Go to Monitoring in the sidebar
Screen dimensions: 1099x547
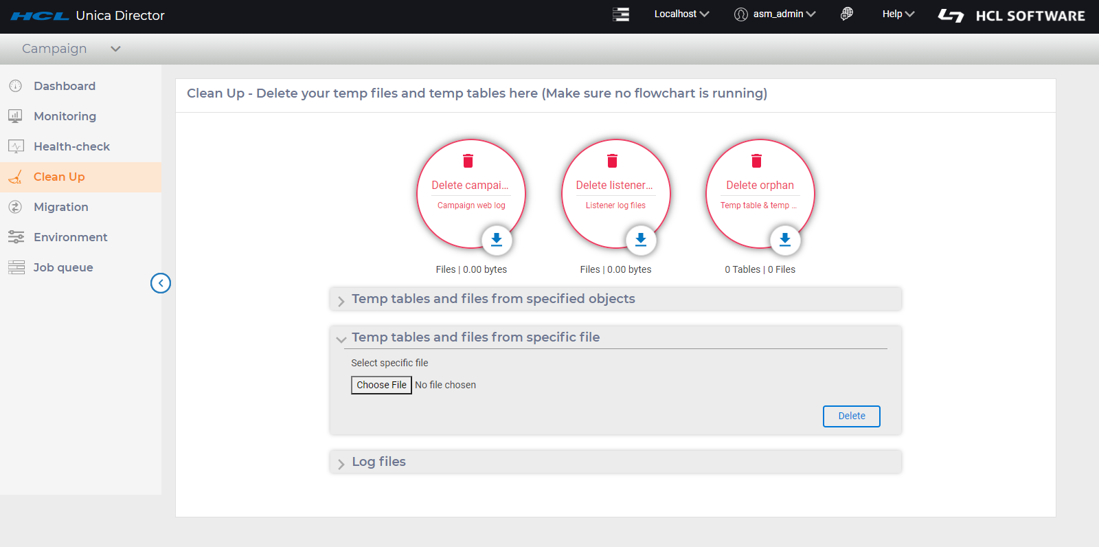65,116
